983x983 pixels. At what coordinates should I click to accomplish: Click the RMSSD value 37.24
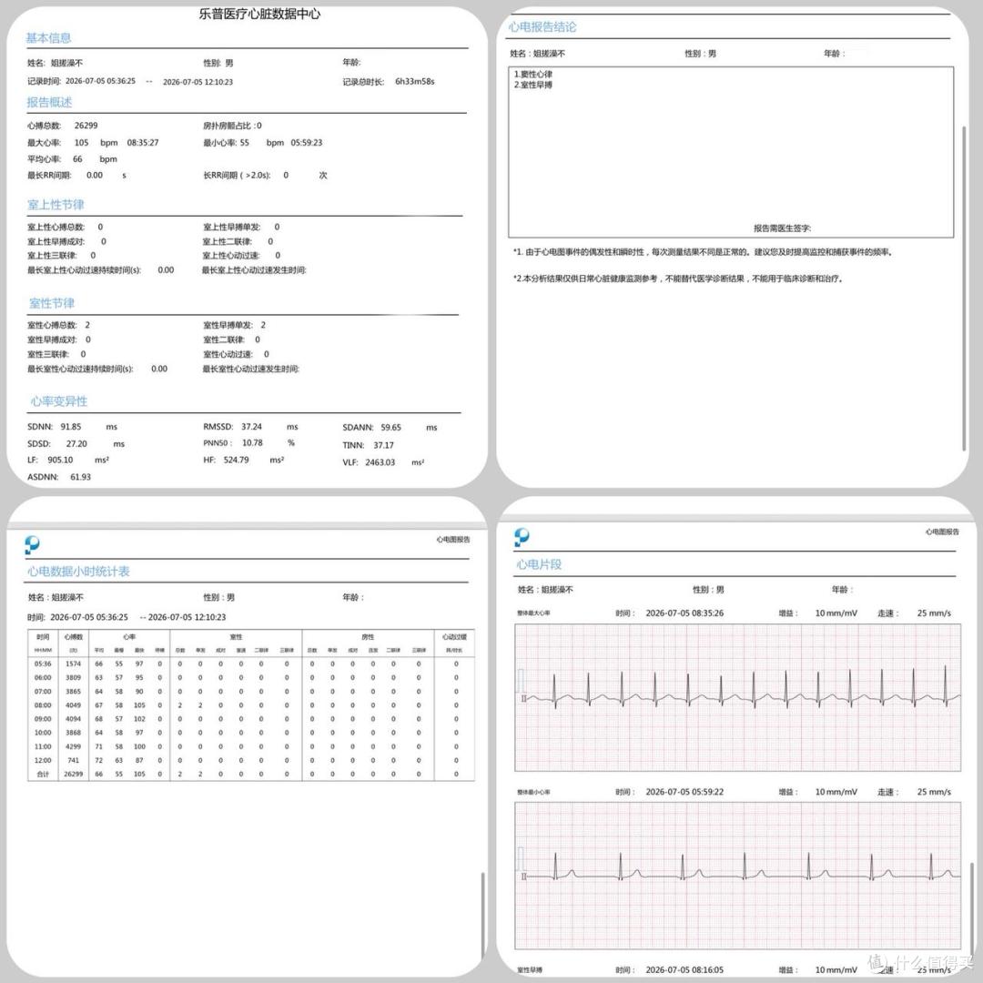pyautogui.click(x=251, y=426)
